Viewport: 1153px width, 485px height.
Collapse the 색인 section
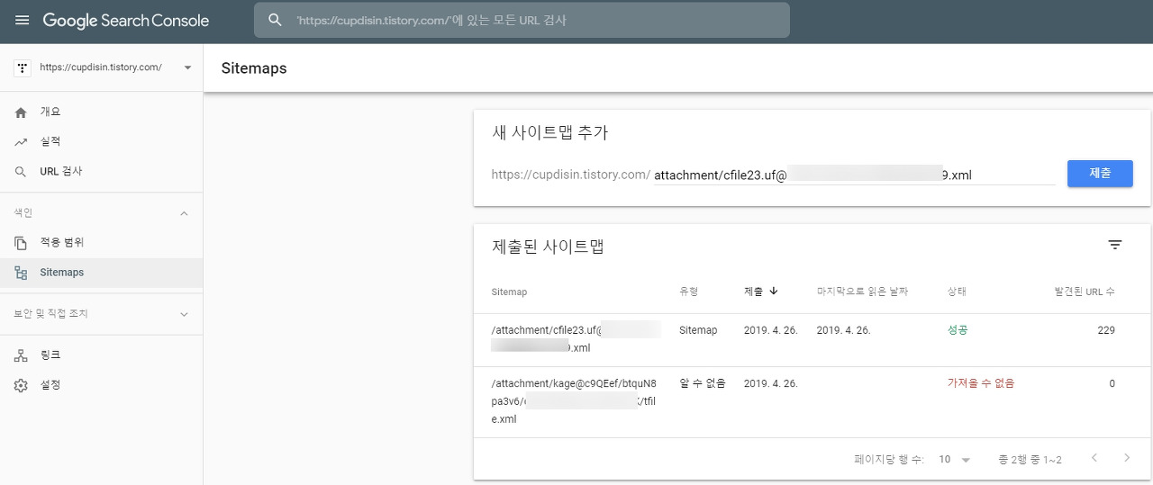pos(185,213)
